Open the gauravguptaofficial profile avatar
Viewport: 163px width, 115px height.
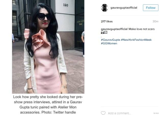click(105, 8)
